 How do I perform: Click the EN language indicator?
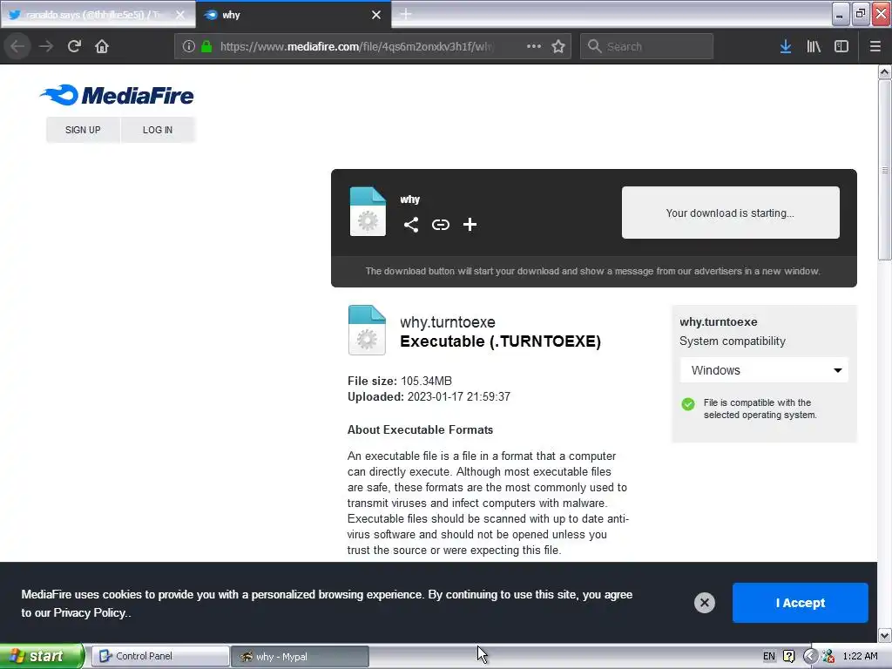click(x=769, y=656)
